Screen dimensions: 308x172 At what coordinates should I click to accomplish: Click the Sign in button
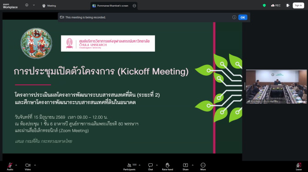coord(298,6)
